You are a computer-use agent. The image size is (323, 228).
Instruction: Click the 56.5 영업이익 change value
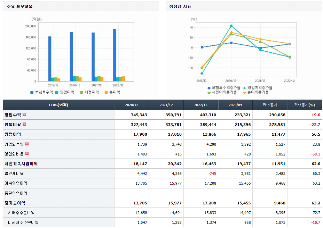[x=316, y=134]
